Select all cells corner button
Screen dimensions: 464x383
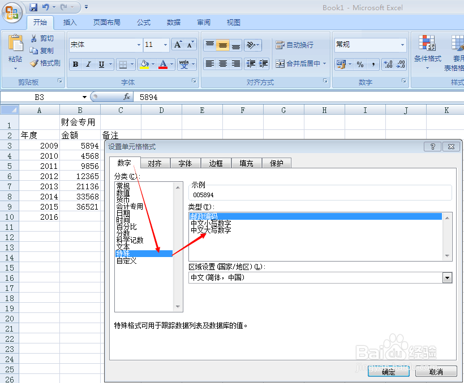tap(10, 110)
